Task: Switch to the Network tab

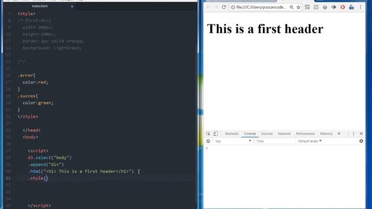Action: click(284, 134)
